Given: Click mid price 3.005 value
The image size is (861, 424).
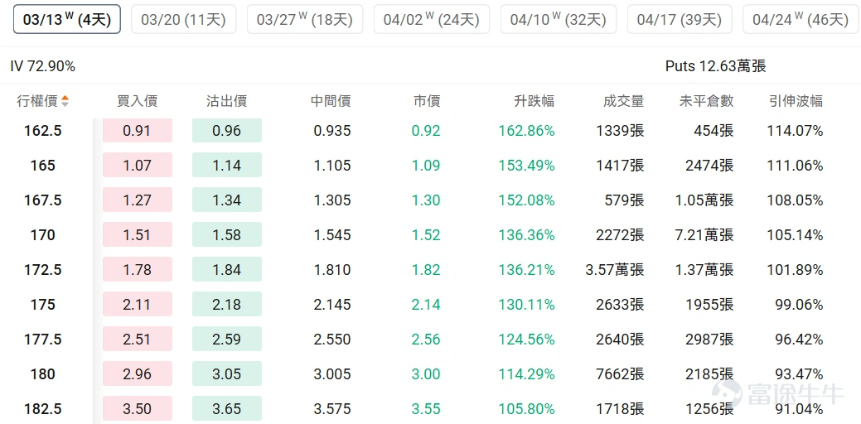Looking at the screenshot, I should [x=332, y=373].
